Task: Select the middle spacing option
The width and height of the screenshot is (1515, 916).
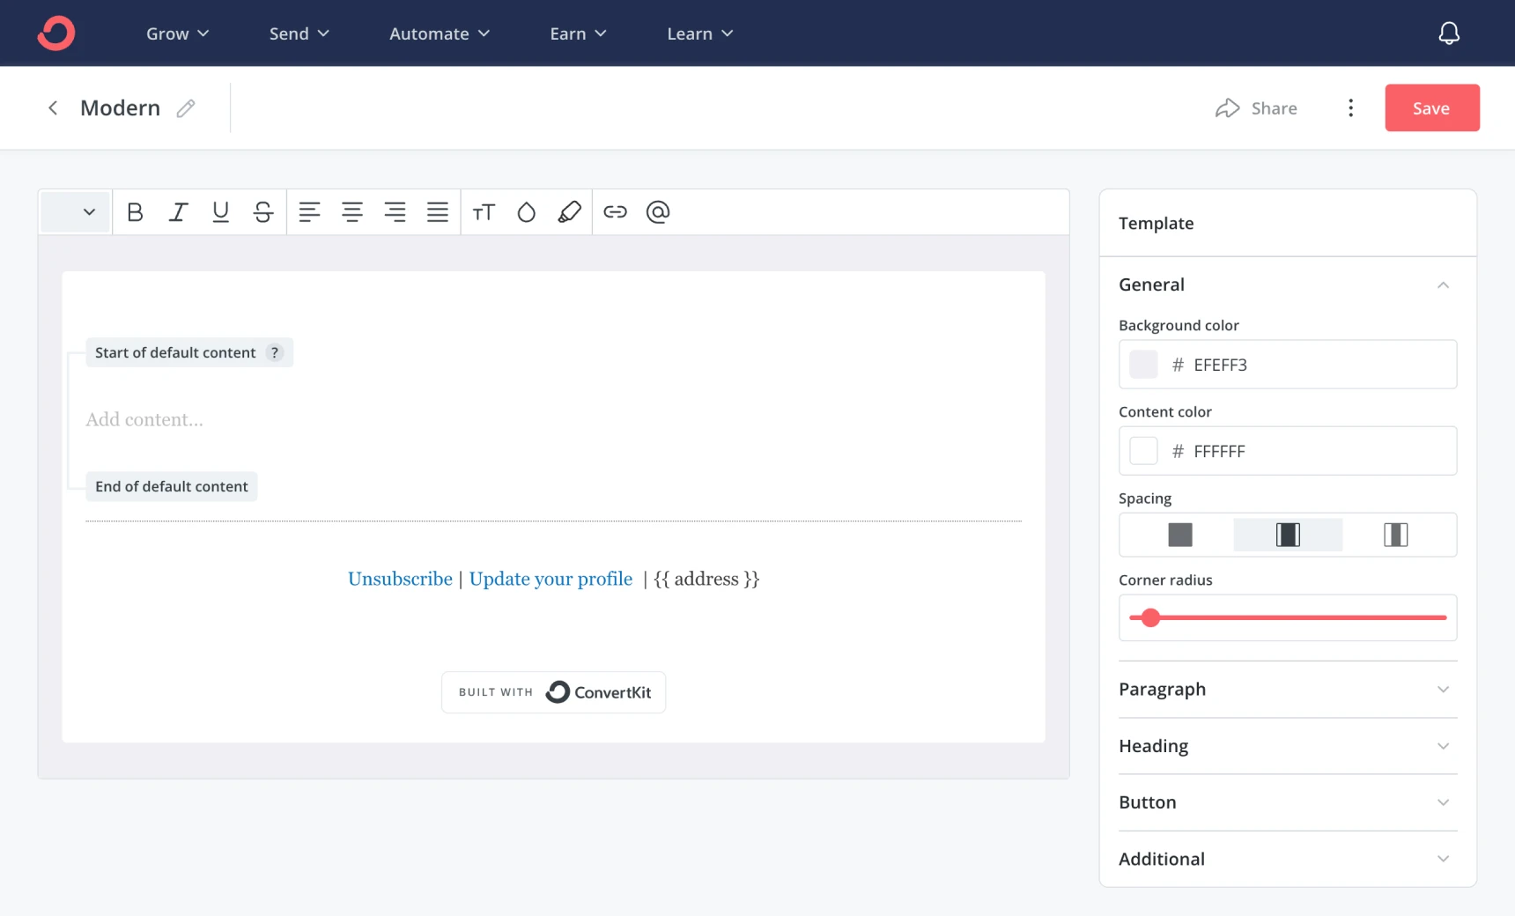Action: tap(1288, 535)
